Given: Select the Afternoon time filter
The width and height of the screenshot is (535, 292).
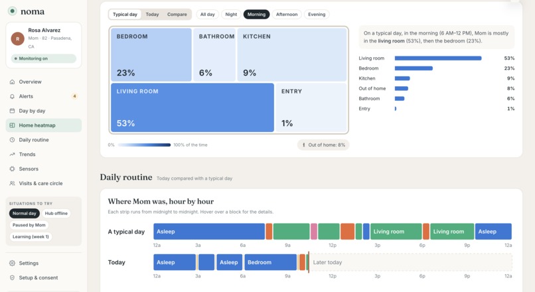Looking at the screenshot, I should (287, 15).
